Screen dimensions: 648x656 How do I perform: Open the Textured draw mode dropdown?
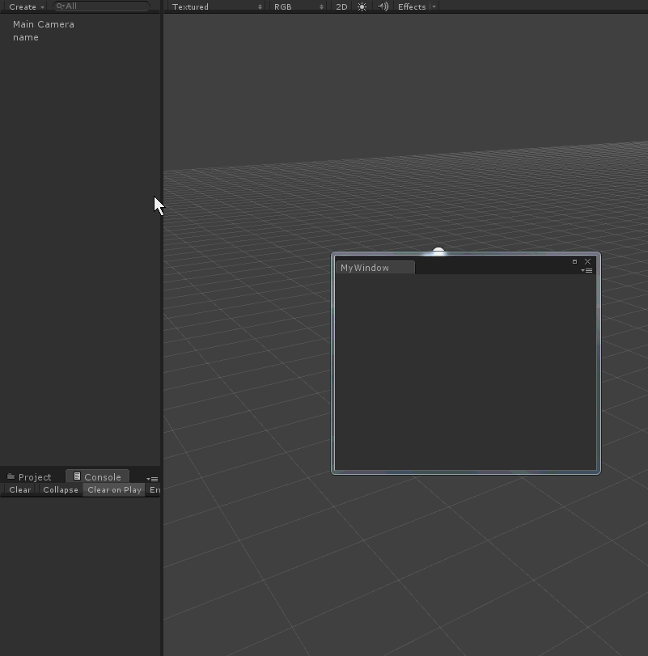tap(214, 6)
